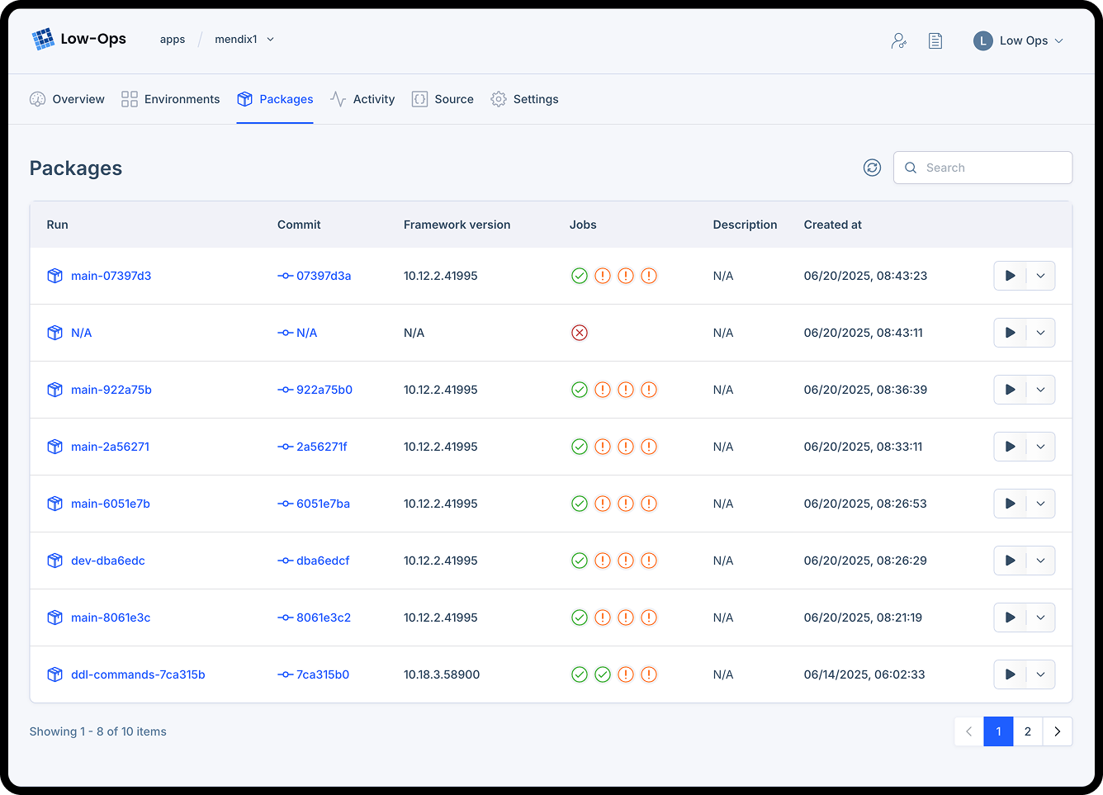Go to page 2 of packages
Screen dimensions: 1103x795
click(x=1027, y=731)
